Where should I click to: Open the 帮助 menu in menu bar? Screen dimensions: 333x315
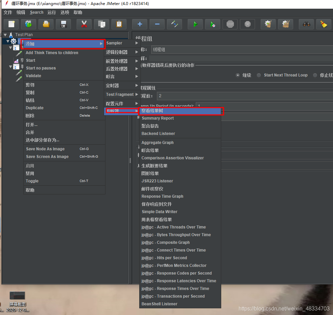click(78, 12)
